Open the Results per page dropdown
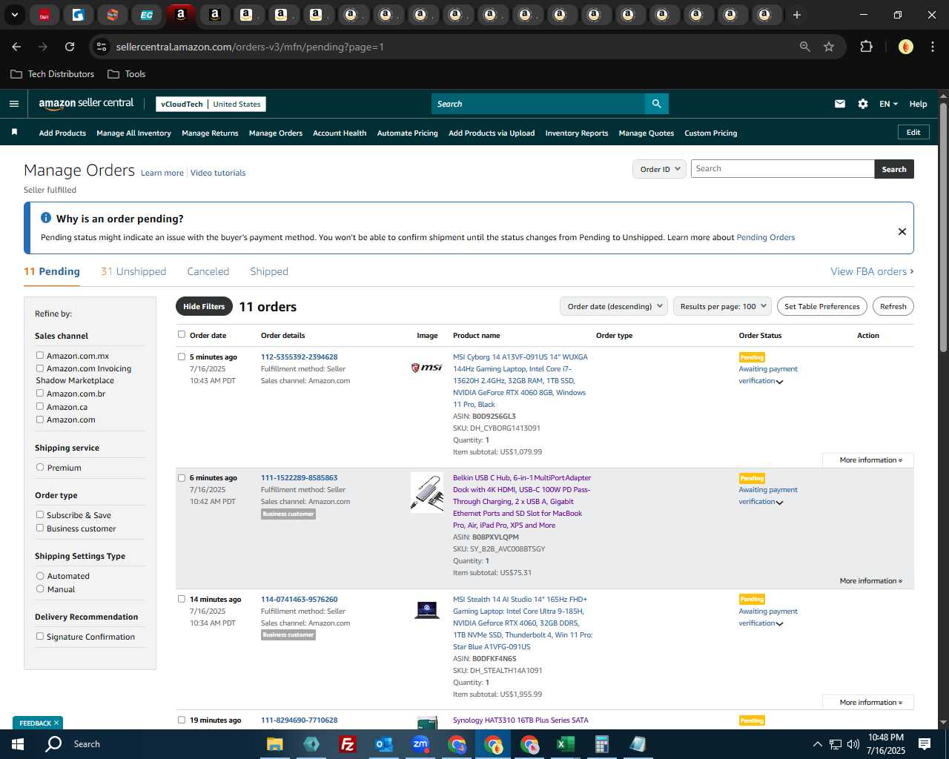The width and height of the screenshot is (949, 759). point(723,306)
